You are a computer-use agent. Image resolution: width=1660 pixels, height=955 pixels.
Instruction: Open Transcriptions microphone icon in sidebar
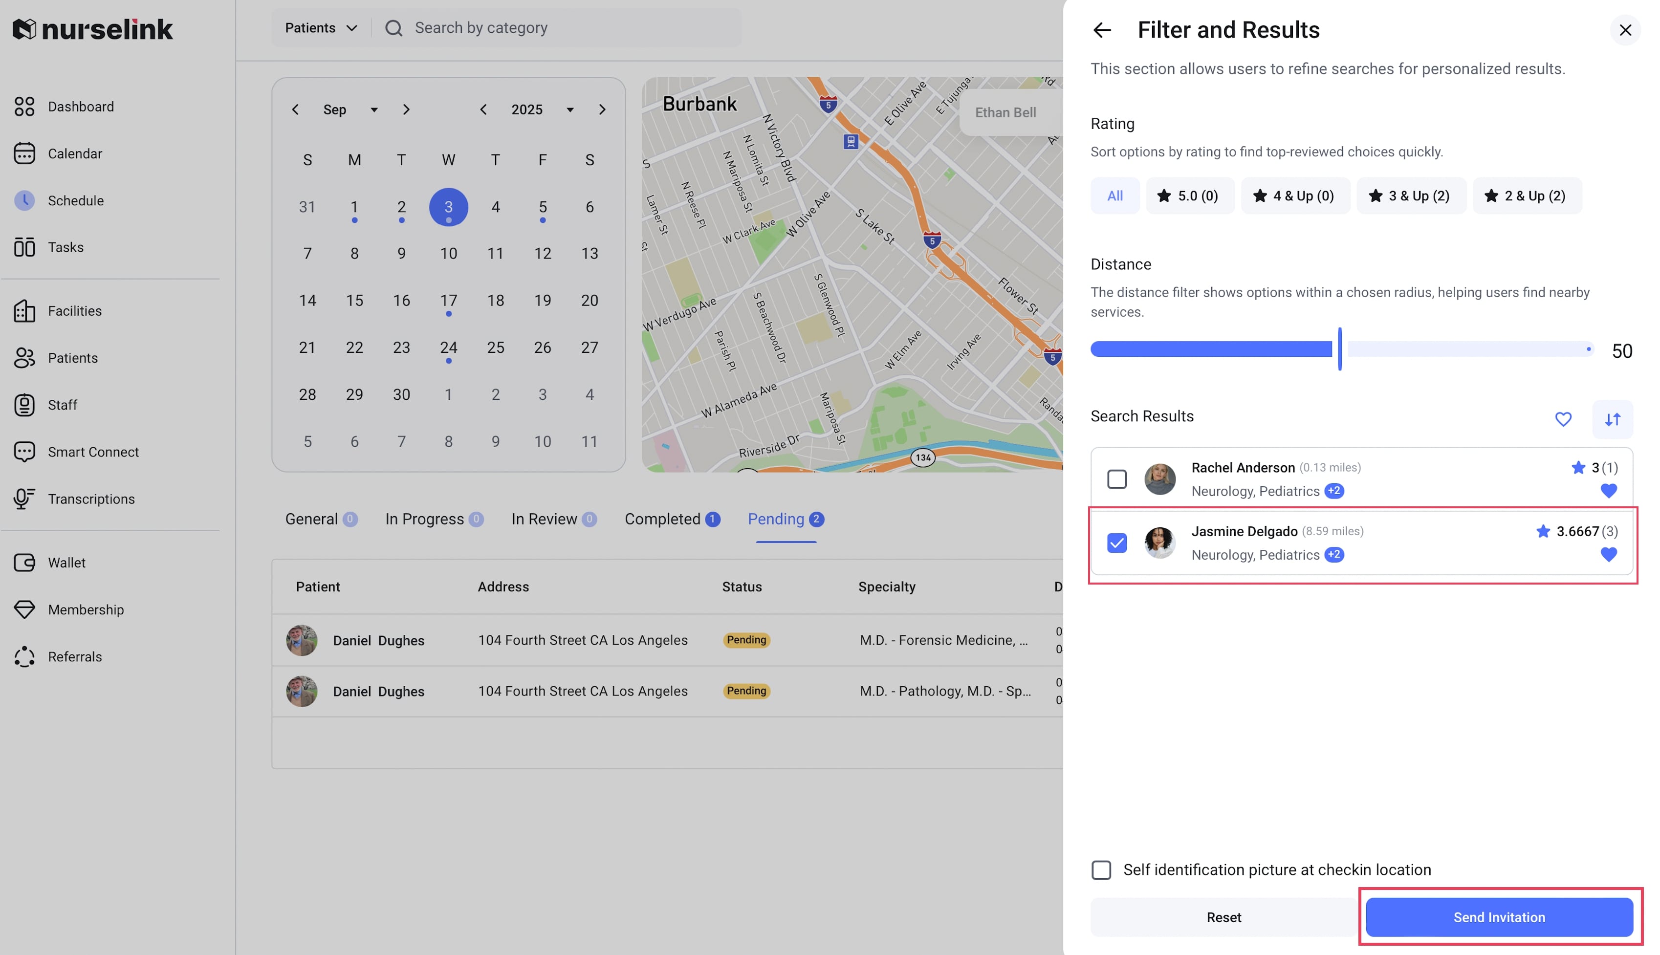click(24, 499)
